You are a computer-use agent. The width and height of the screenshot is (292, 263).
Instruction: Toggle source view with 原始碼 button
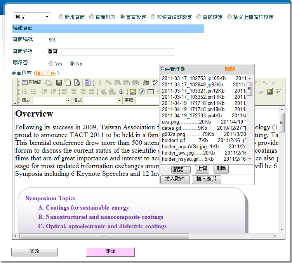pyautogui.click(x=31, y=83)
